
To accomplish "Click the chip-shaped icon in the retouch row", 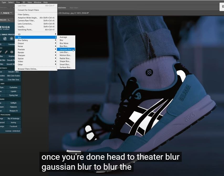I will (x=12, y=52).
